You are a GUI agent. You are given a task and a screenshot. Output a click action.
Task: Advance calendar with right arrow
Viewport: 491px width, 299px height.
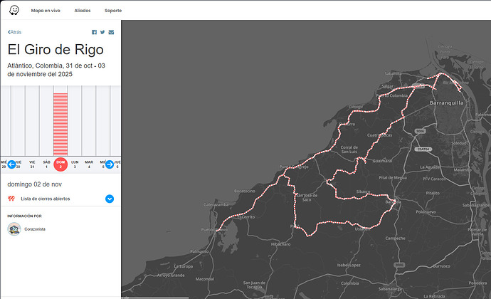109,164
